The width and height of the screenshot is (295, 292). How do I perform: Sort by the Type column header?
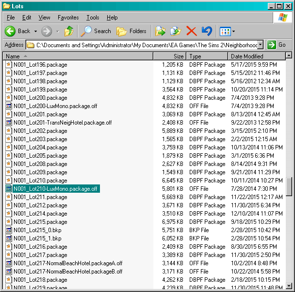pos(207,56)
